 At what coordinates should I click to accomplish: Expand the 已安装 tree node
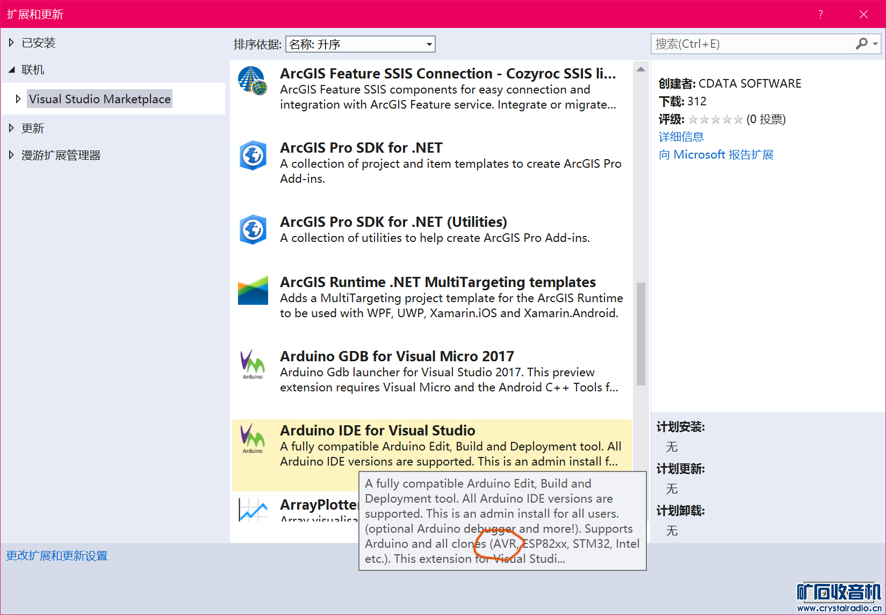point(11,42)
